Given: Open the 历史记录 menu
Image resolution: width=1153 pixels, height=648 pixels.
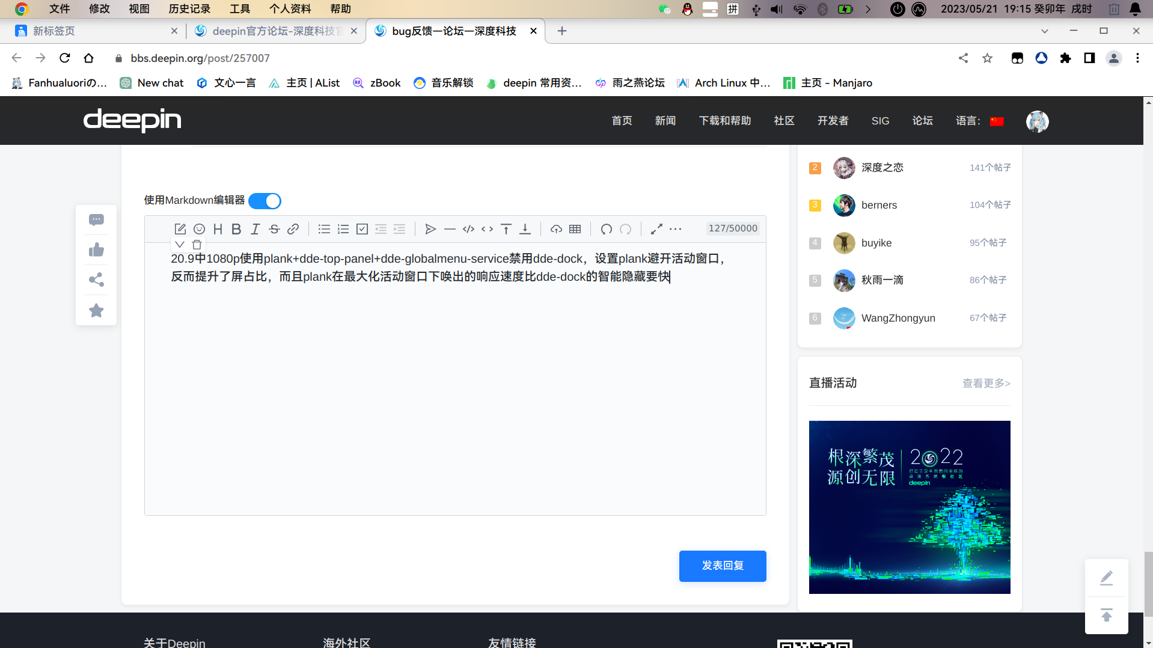Looking at the screenshot, I should pos(189,9).
